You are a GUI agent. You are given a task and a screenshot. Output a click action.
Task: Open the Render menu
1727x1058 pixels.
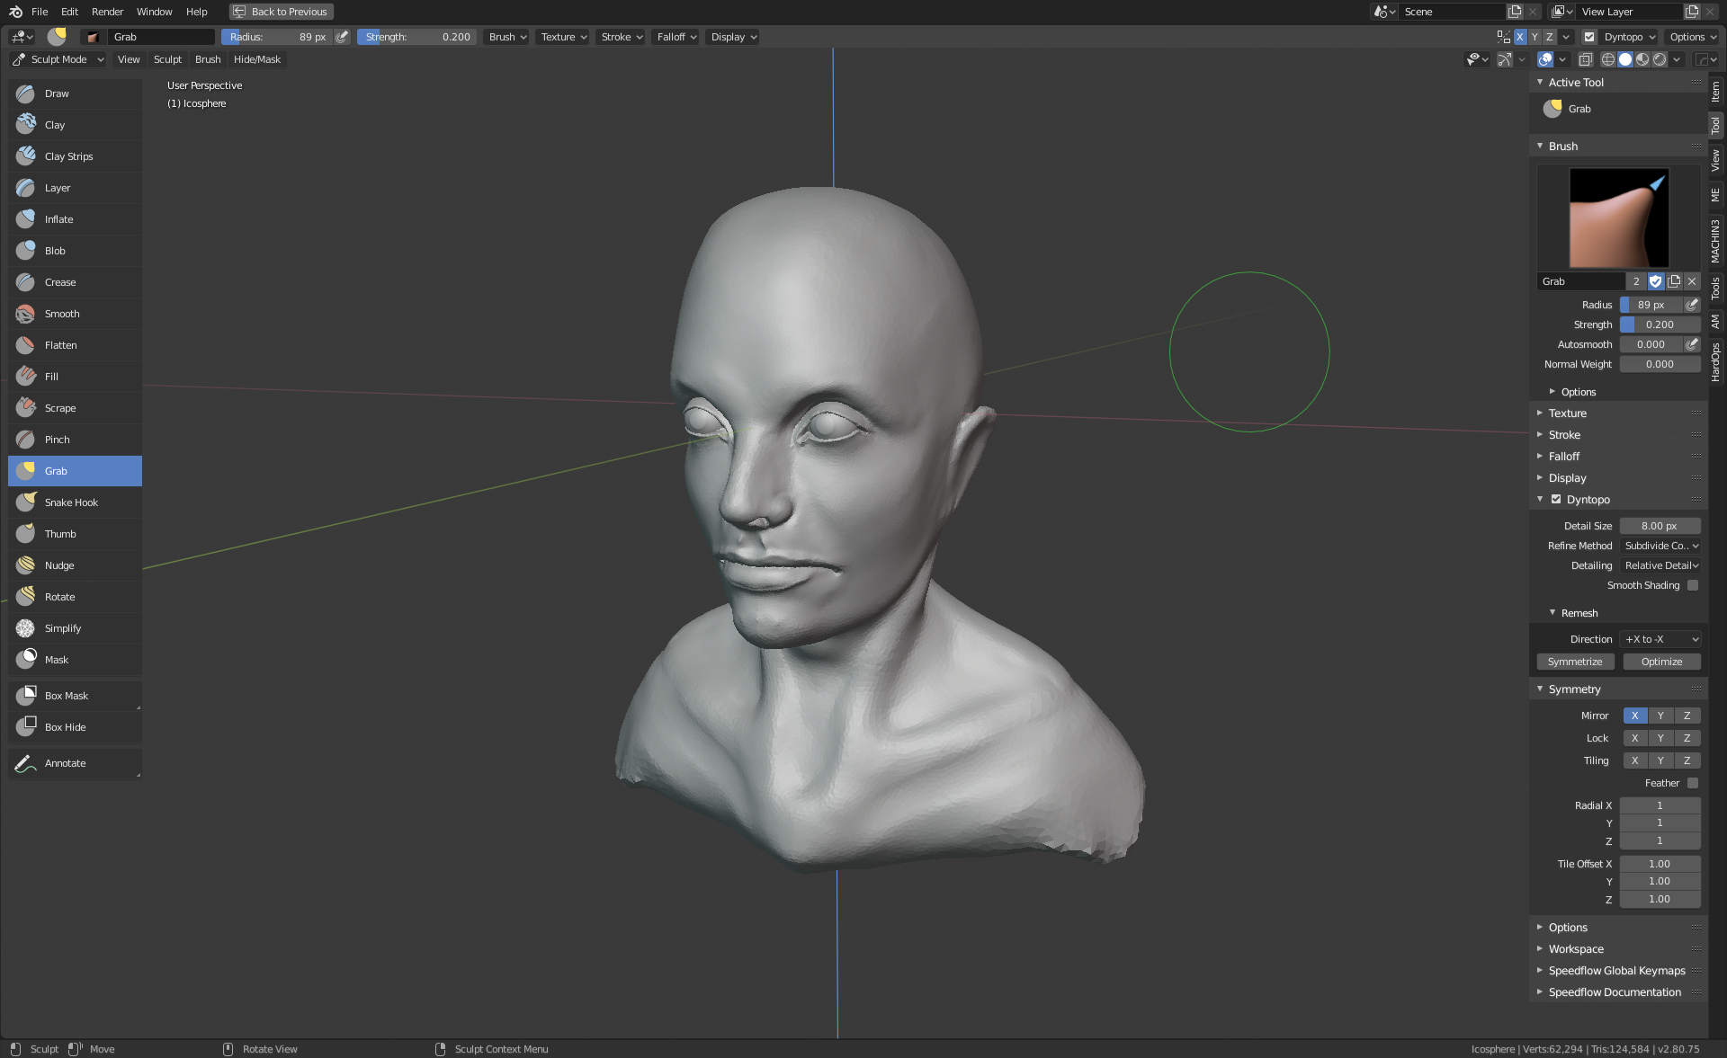[x=107, y=12]
